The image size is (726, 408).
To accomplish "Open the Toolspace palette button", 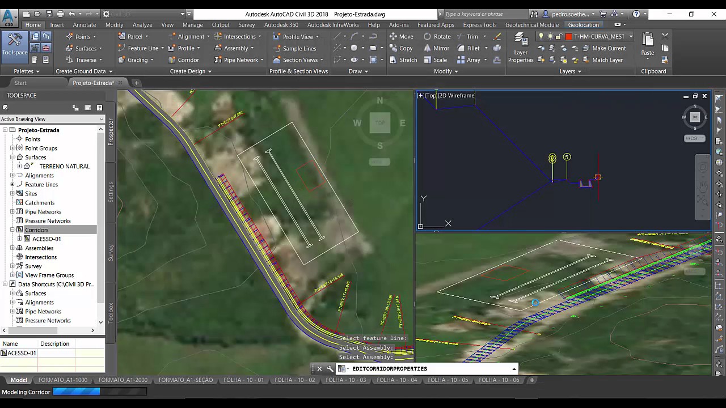I will tap(15, 44).
